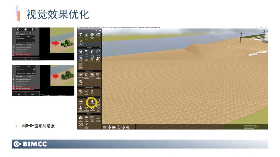
Task: Click the sun icon in the upper settings panel
Action: pos(25,29)
